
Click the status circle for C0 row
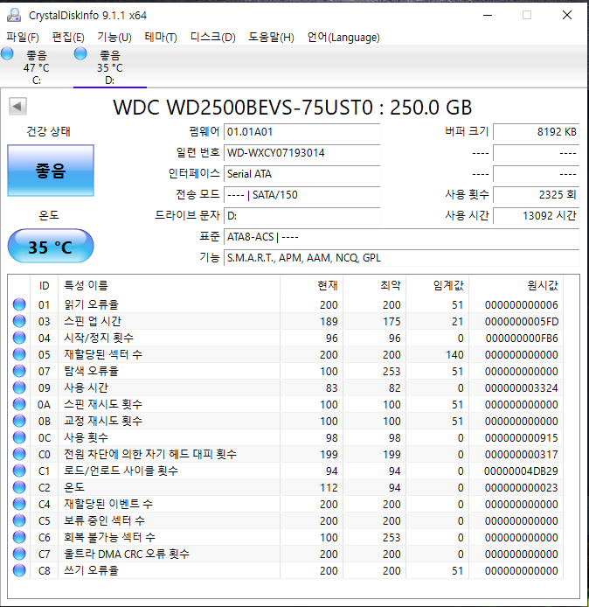[19, 455]
